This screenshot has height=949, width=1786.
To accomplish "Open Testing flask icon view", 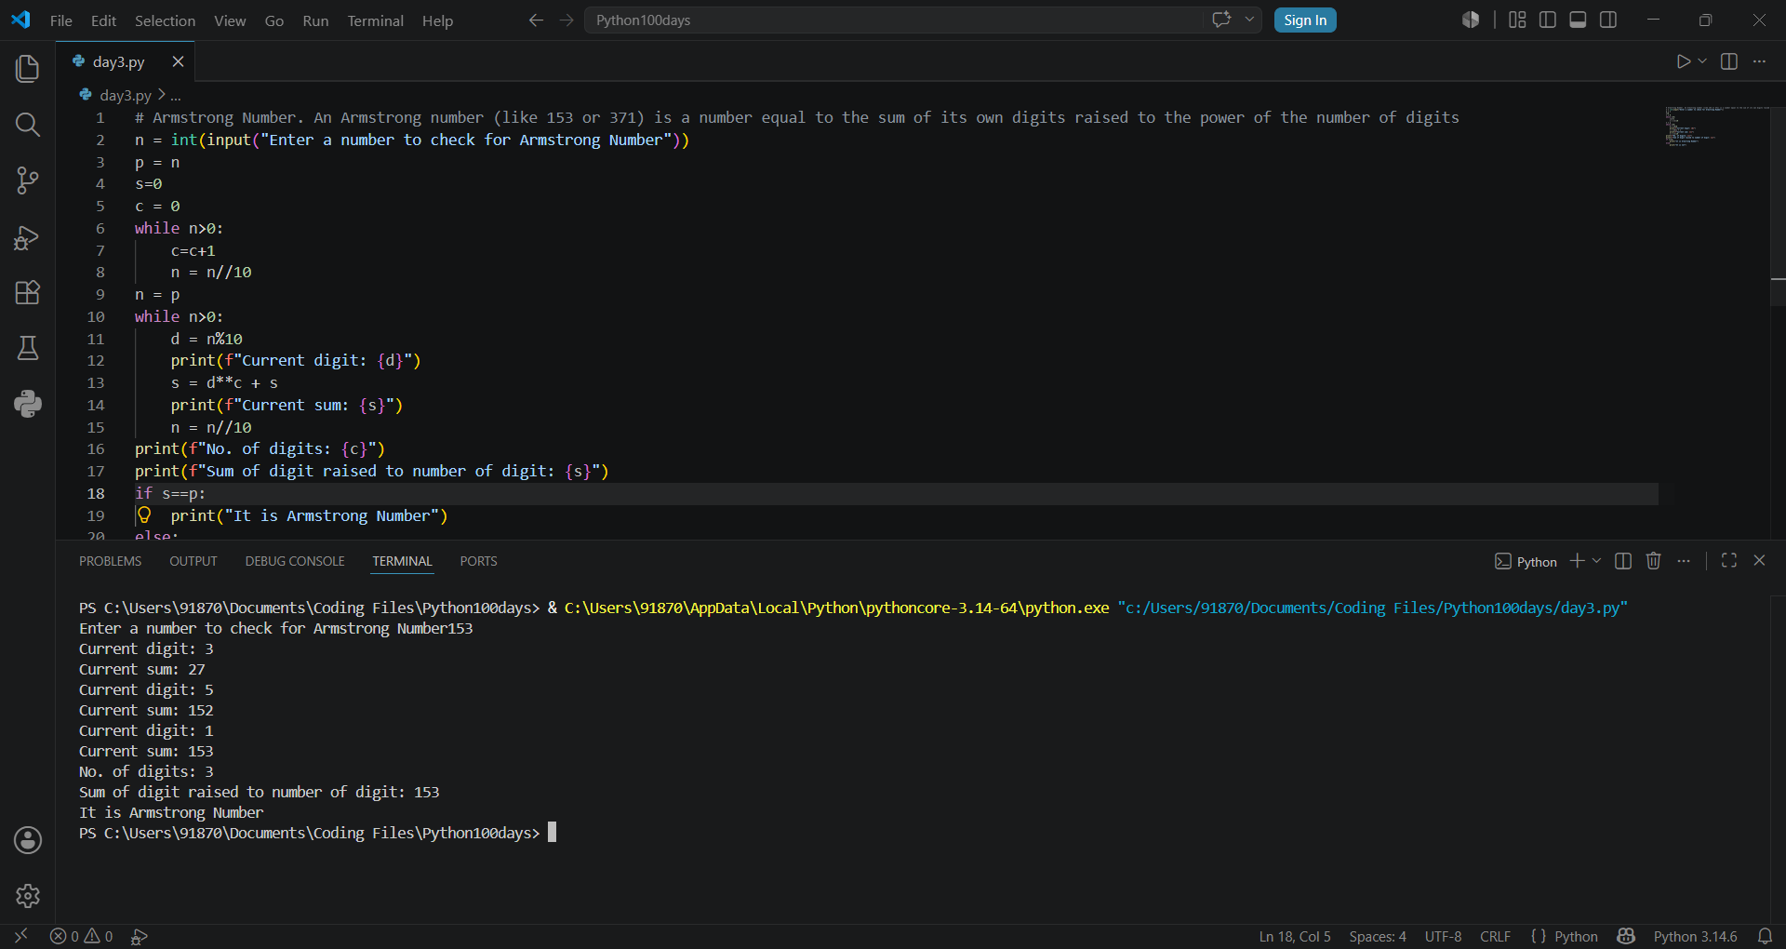I will click(28, 348).
